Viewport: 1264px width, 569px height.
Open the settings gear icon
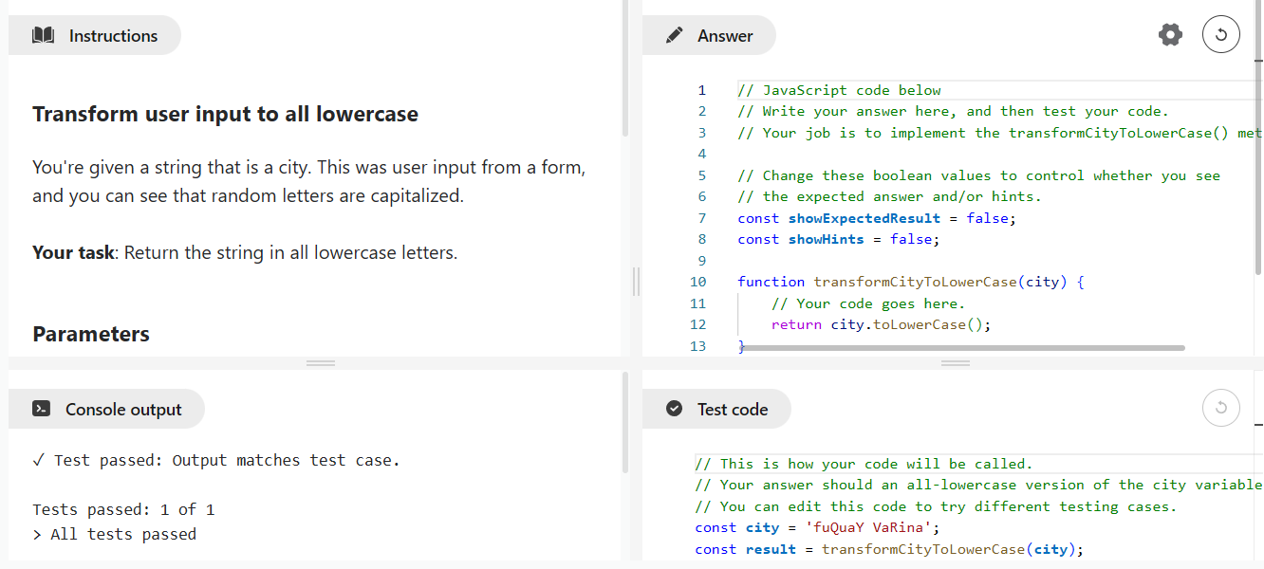1171,35
